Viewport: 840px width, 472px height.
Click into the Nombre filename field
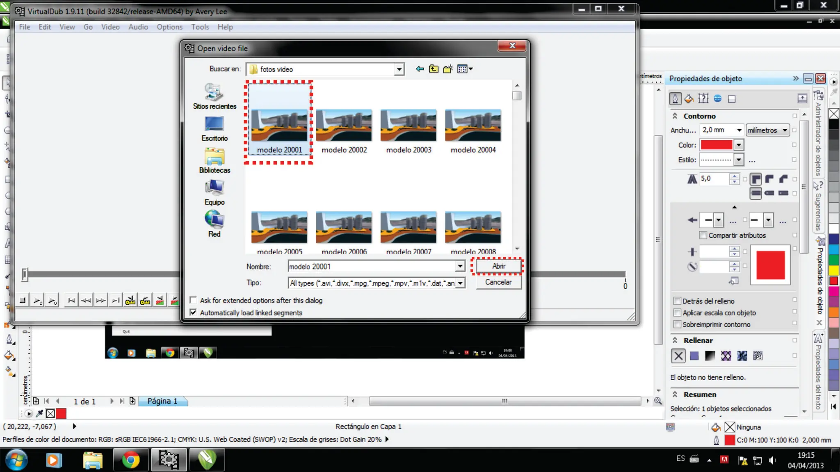coord(372,267)
